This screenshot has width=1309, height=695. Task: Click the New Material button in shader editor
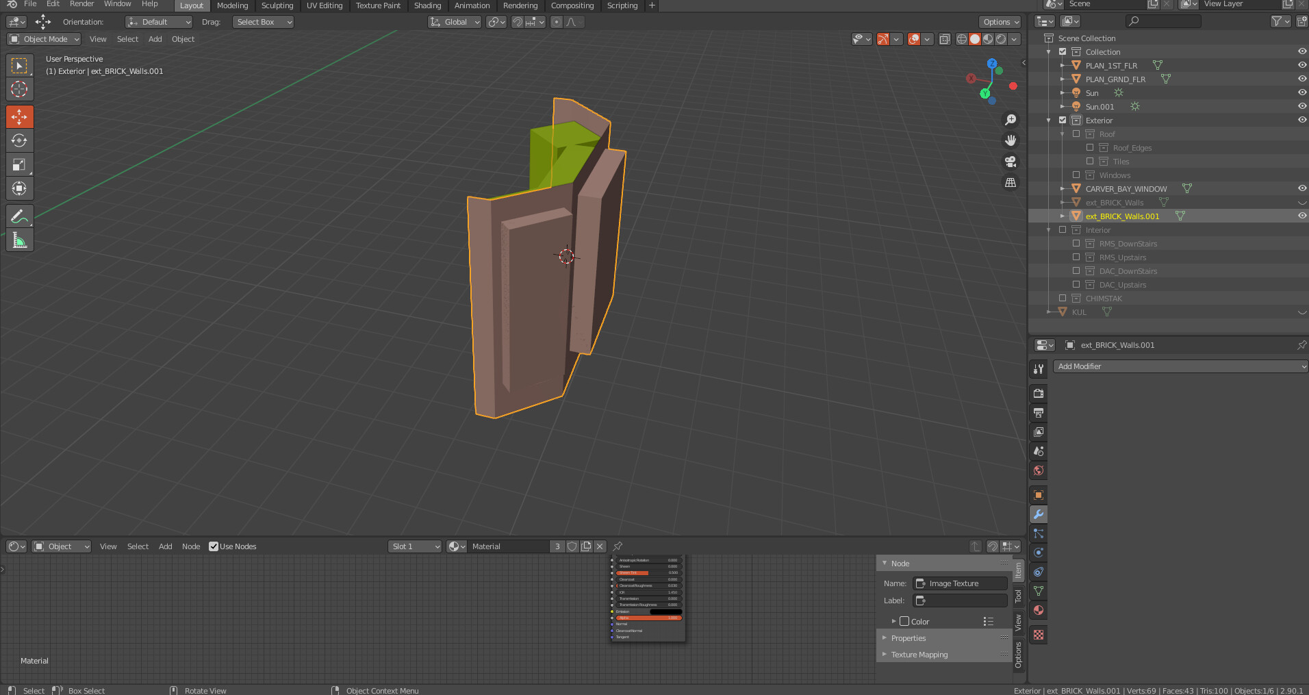[587, 546]
